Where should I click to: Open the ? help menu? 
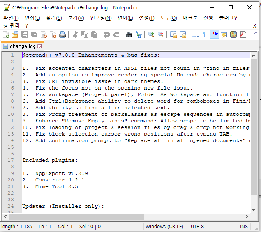click(x=27, y=26)
